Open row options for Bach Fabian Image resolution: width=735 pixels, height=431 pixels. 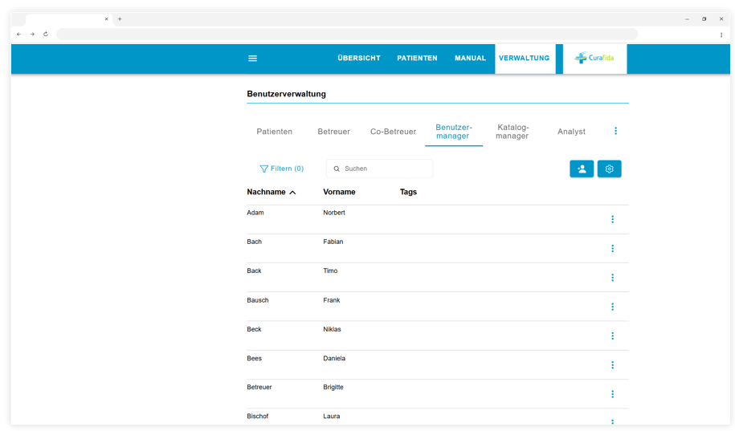612,248
